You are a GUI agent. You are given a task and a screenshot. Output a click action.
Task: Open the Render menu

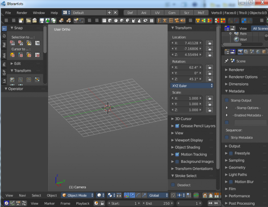(x=22, y=13)
